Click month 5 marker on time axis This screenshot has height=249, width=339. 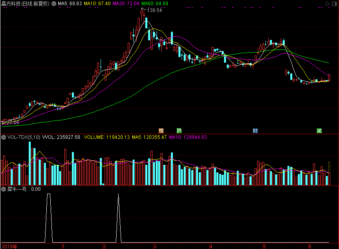click(x=264, y=247)
